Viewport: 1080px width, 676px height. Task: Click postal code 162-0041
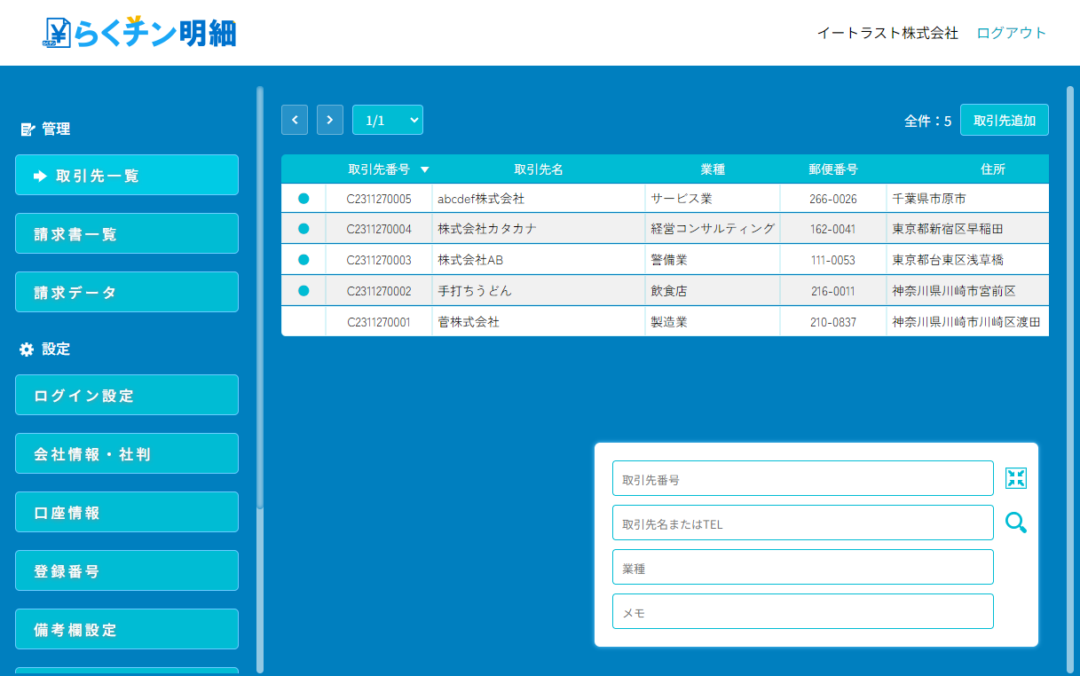[x=833, y=229]
